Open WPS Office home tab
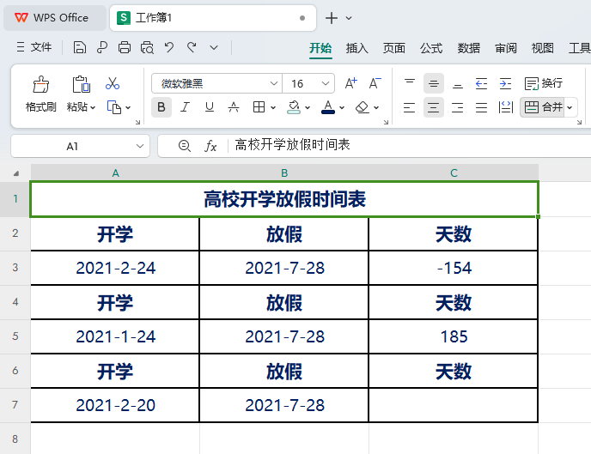The height and width of the screenshot is (454, 591). tap(54, 18)
